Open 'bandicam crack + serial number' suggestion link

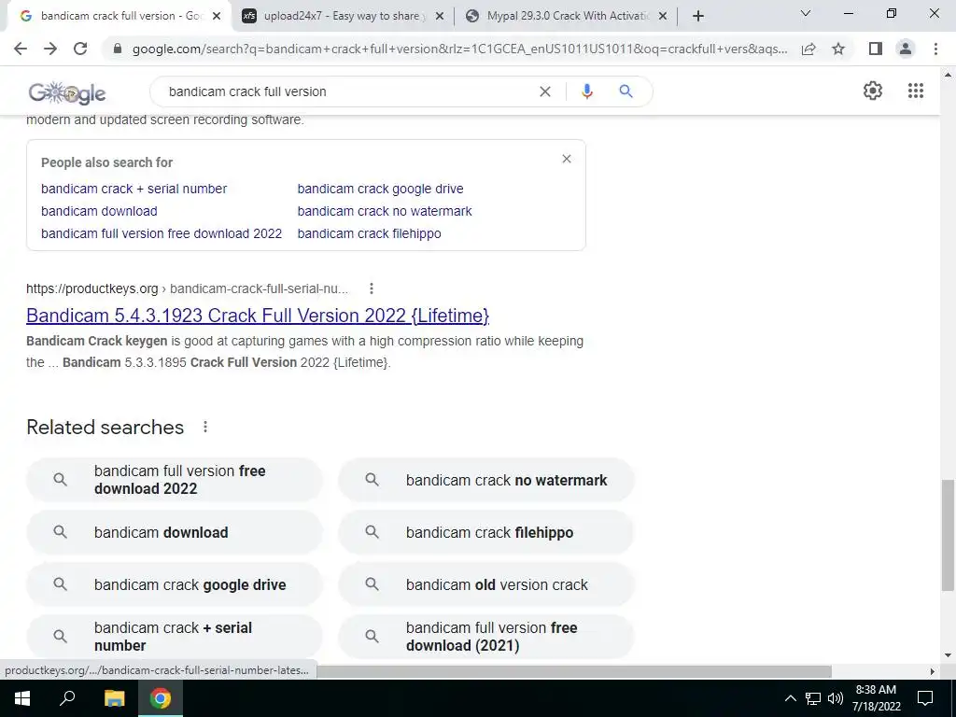[x=134, y=189]
